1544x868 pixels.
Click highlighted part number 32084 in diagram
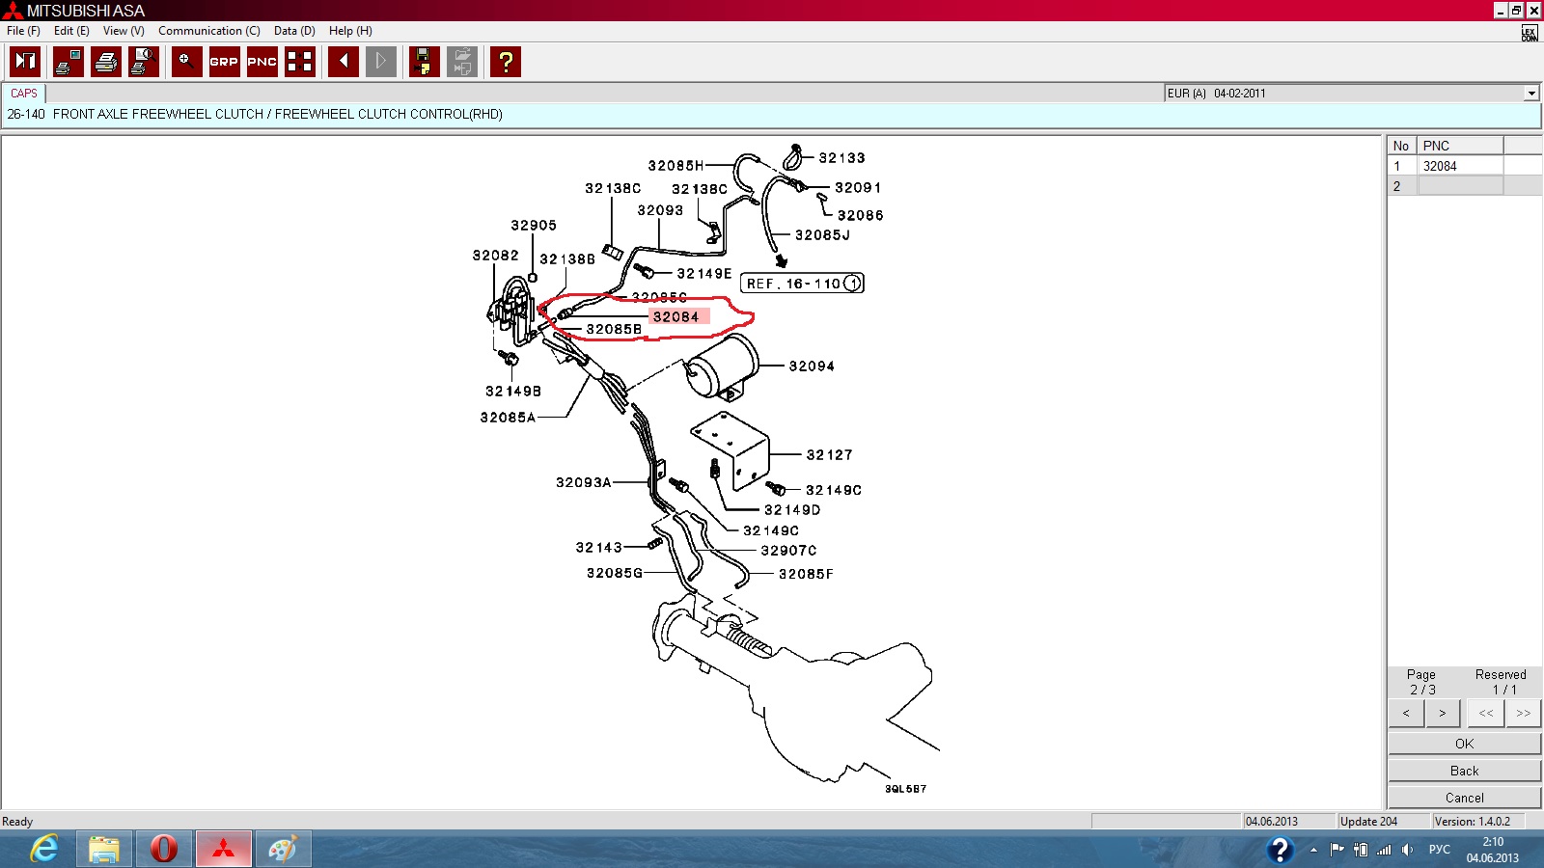[x=675, y=317]
